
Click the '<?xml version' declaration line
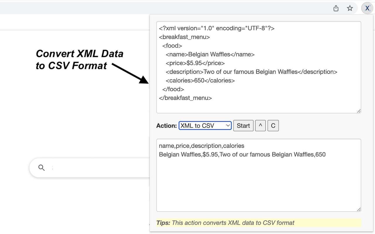(x=217, y=28)
